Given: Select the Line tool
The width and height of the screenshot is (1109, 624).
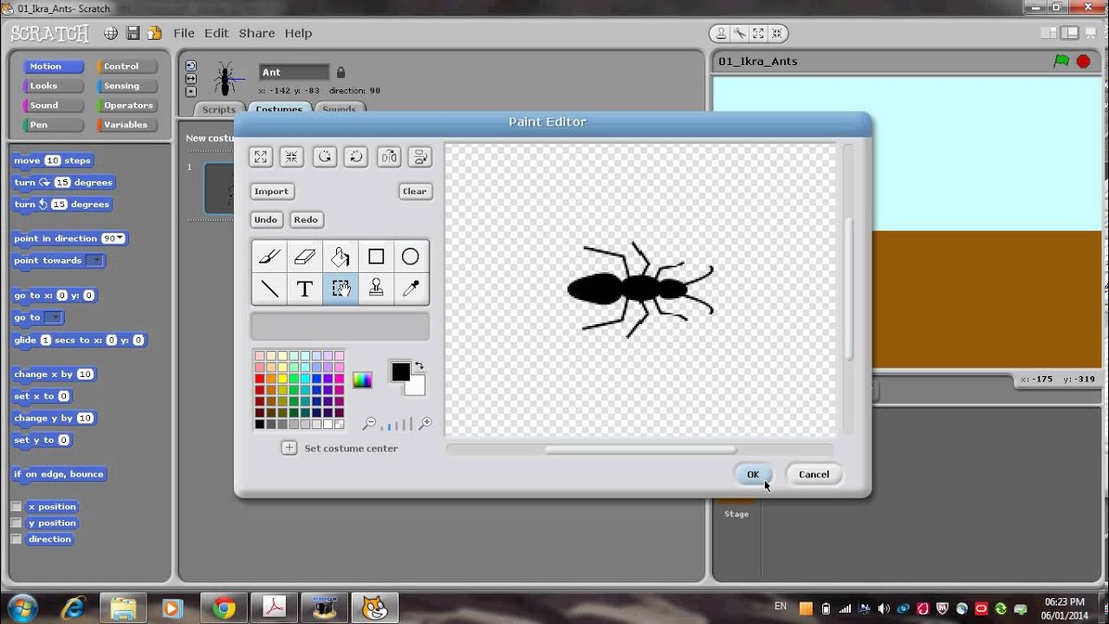Looking at the screenshot, I should (269, 289).
